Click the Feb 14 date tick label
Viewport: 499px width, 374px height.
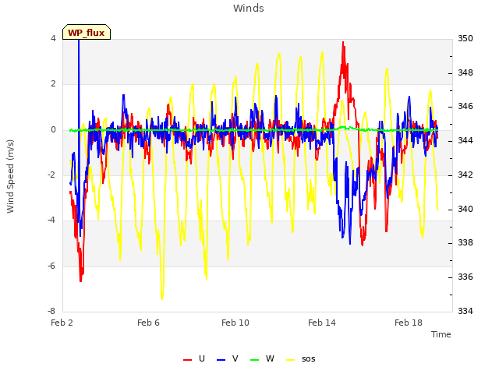[x=322, y=323]
